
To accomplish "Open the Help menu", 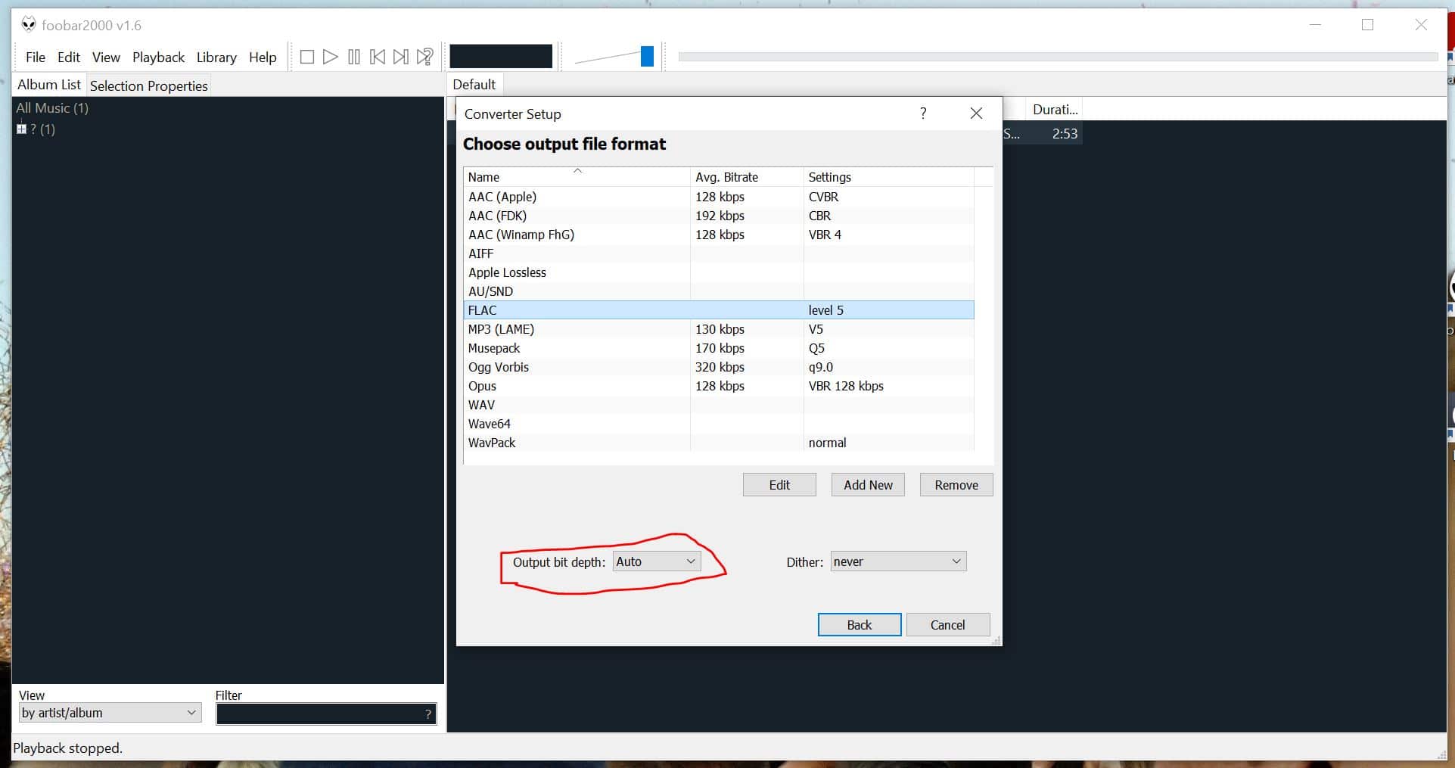I will [x=263, y=58].
